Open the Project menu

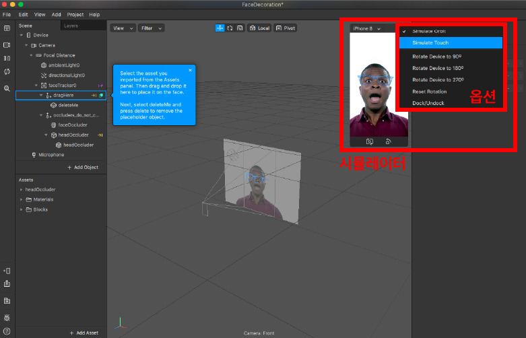click(75, 15)
